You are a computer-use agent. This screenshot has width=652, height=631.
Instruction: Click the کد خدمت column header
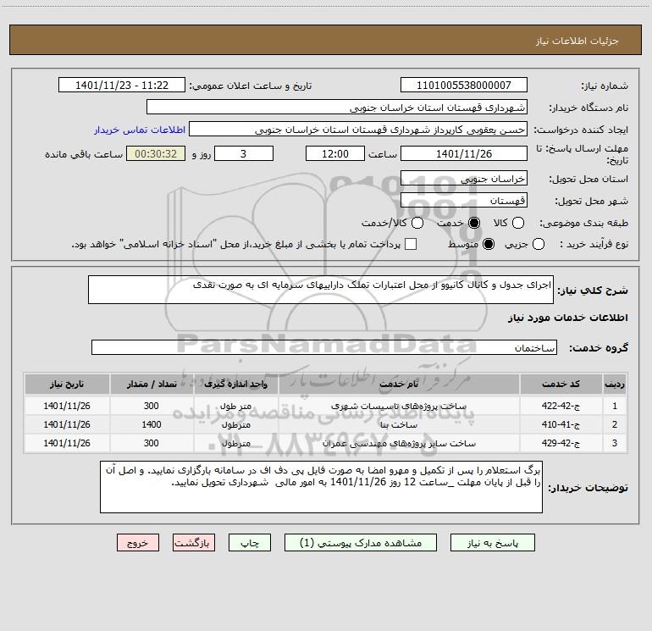[561, 384]
